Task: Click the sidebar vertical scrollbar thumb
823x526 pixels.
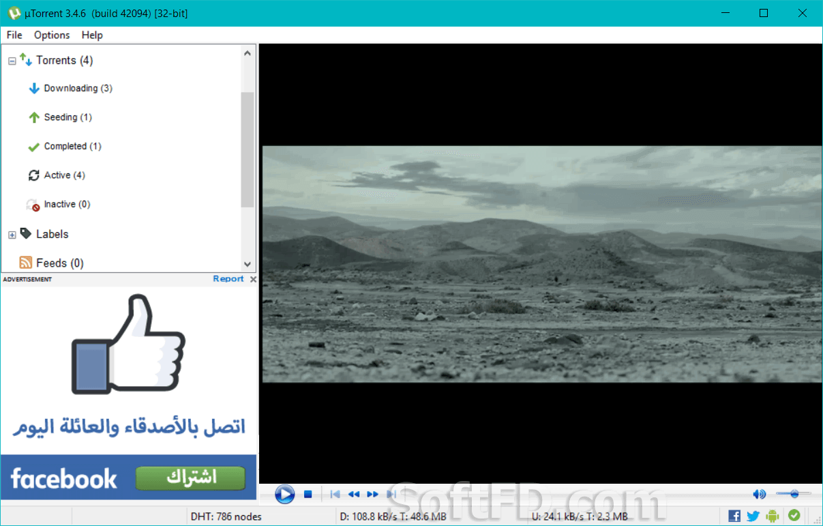Action: coord(248,149)
